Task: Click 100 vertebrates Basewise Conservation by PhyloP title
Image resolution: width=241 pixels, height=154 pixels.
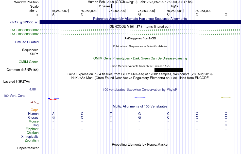Action: click(x=140, y=90)
